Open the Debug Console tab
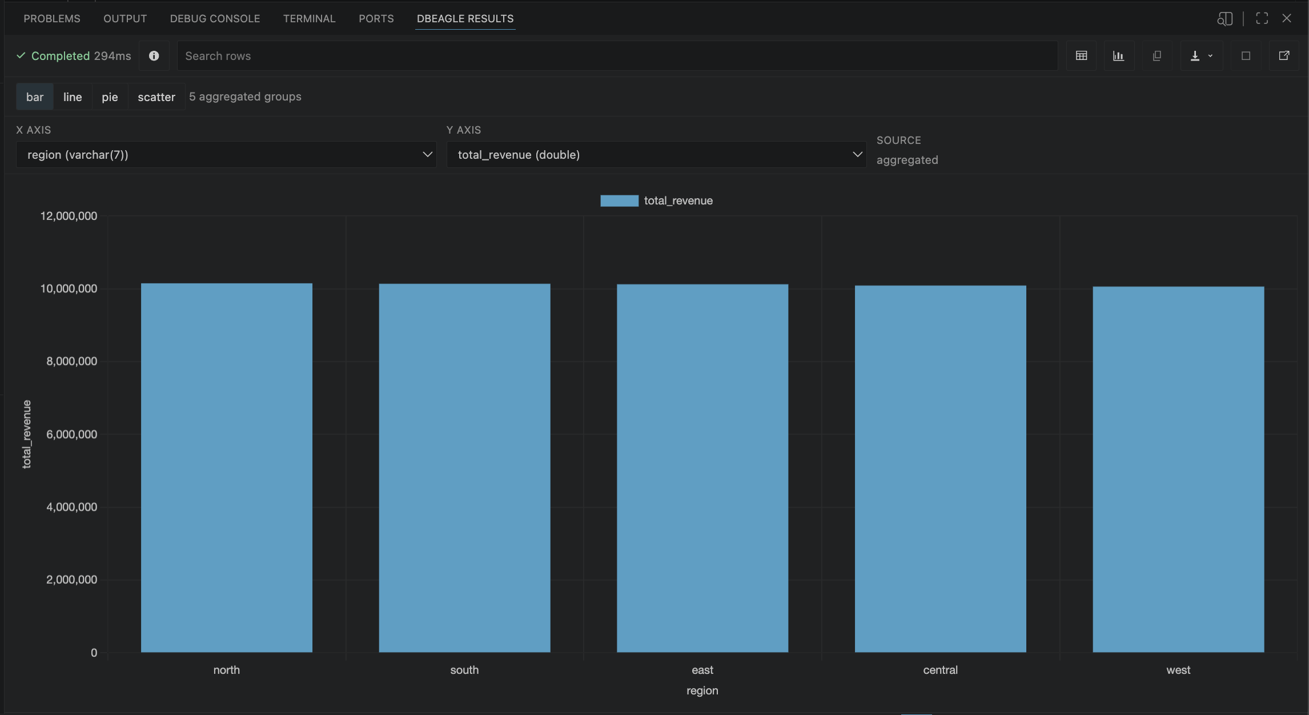 tap(215, 18)
